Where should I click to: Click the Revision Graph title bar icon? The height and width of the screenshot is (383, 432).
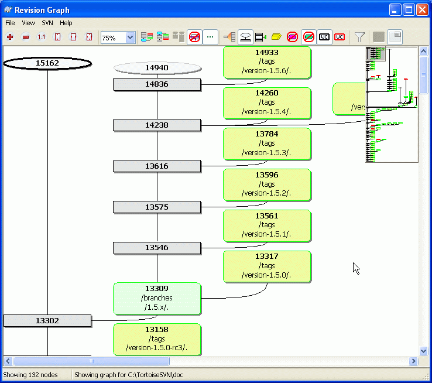8,10
